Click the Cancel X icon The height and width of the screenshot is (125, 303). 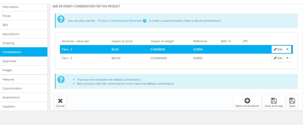pyautogui.click(x=60, y=101)
